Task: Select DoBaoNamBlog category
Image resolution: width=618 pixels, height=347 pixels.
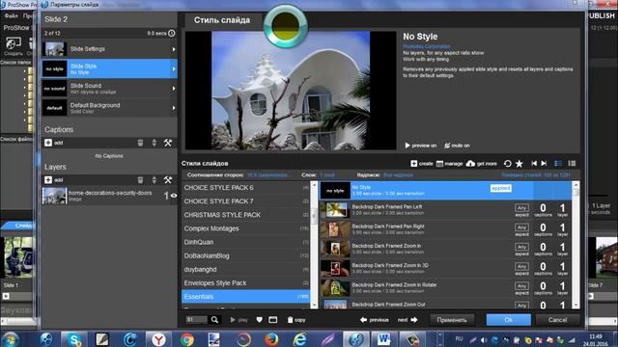Action: [x=246, y=255]
